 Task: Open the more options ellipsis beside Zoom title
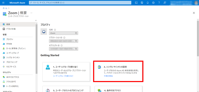click(x=31, y=13)
